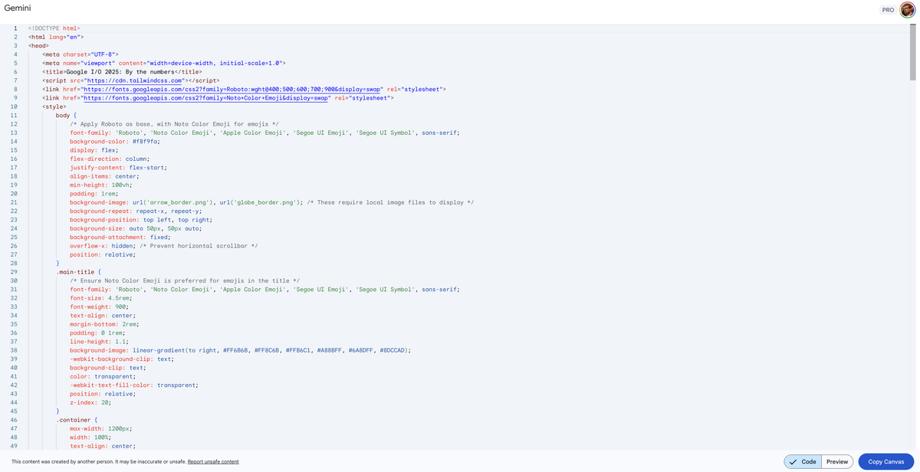Viewport: 920px width, 472px height.
Task: Click the '.container {' selector line
Action: point(77,420)
